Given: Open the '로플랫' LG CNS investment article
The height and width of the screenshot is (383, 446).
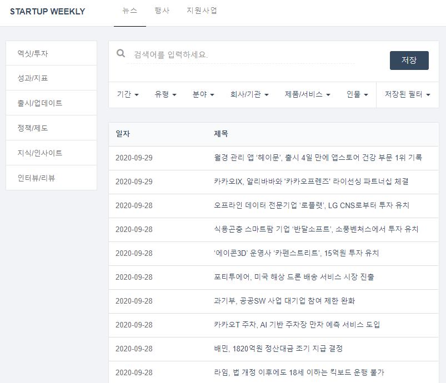Looking at the screenshot, I should click(x=312, y=205).
